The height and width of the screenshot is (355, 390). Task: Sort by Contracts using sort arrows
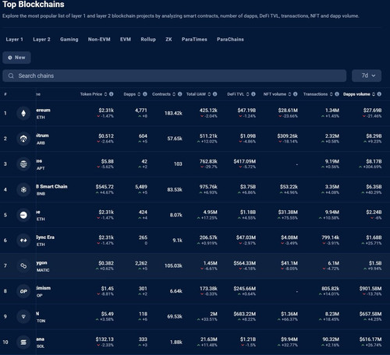(x=174, y=94)
